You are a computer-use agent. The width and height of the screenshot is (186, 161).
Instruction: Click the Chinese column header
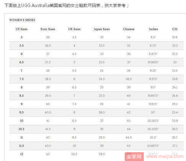(x=128, y=29)
